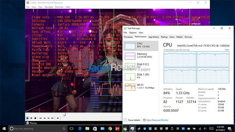Select the CPU performance item

(141, 46)
